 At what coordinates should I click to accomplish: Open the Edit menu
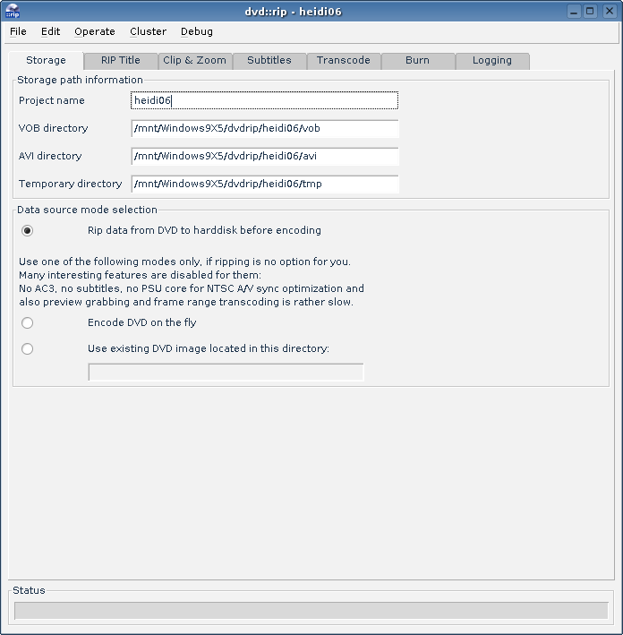point(51,31)
